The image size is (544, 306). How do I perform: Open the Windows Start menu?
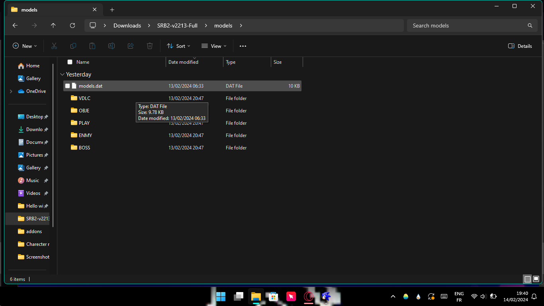[x=221, y=296]
